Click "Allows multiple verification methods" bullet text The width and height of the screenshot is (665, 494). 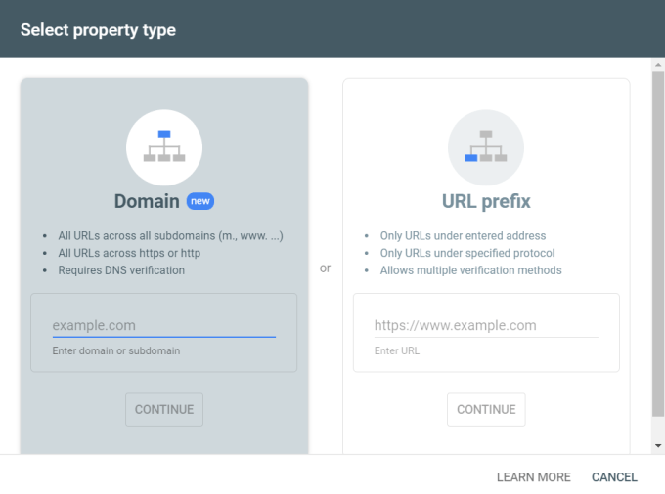coord(470,270)
